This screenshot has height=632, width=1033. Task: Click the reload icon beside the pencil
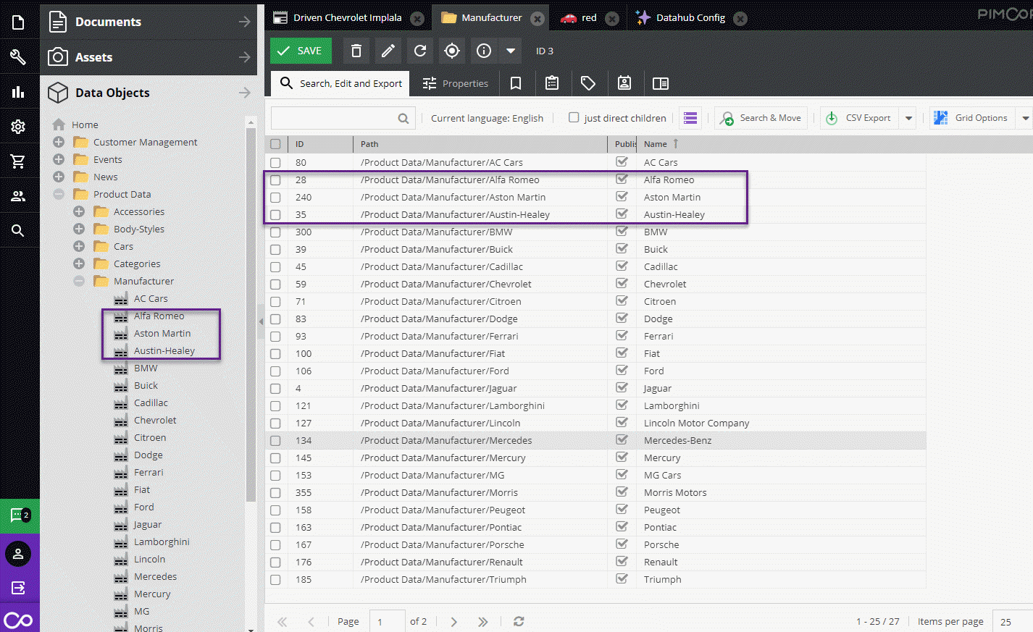[420, 51]
